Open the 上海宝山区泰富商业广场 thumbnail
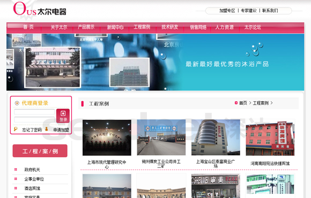The height and width of the screenshot is (198, 311). [216, 137]
